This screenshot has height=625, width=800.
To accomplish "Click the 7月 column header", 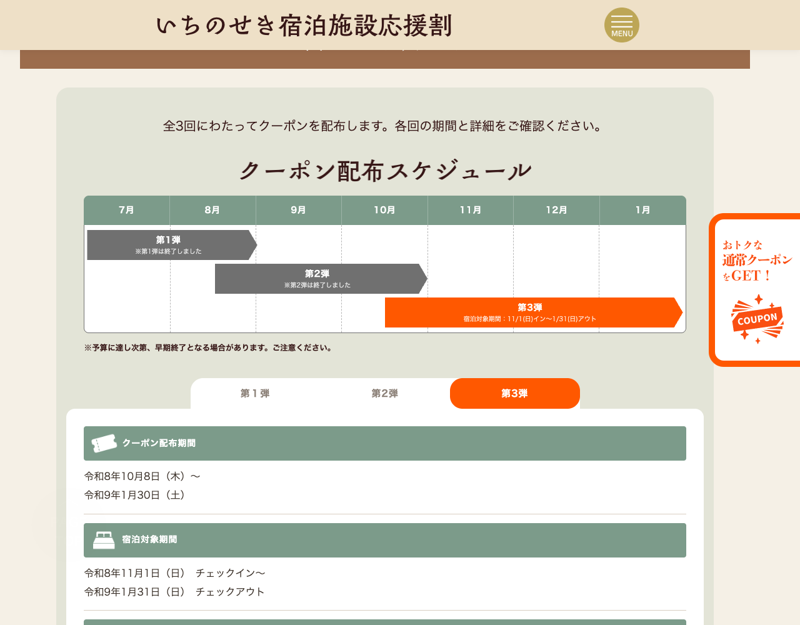I will tap(127, 210).
